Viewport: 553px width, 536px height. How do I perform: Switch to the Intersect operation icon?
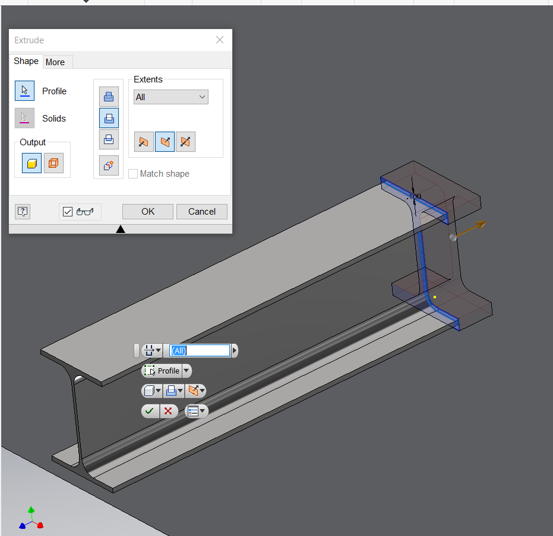tap(109, 139)
